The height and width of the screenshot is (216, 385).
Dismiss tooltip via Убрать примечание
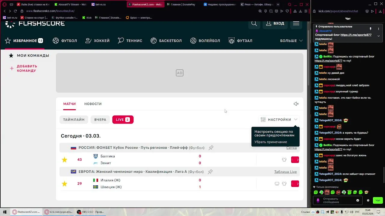(x=271, y=142)
